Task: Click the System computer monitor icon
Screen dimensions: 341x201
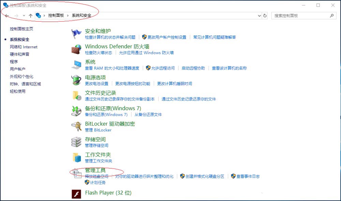Action: [76, 65]
